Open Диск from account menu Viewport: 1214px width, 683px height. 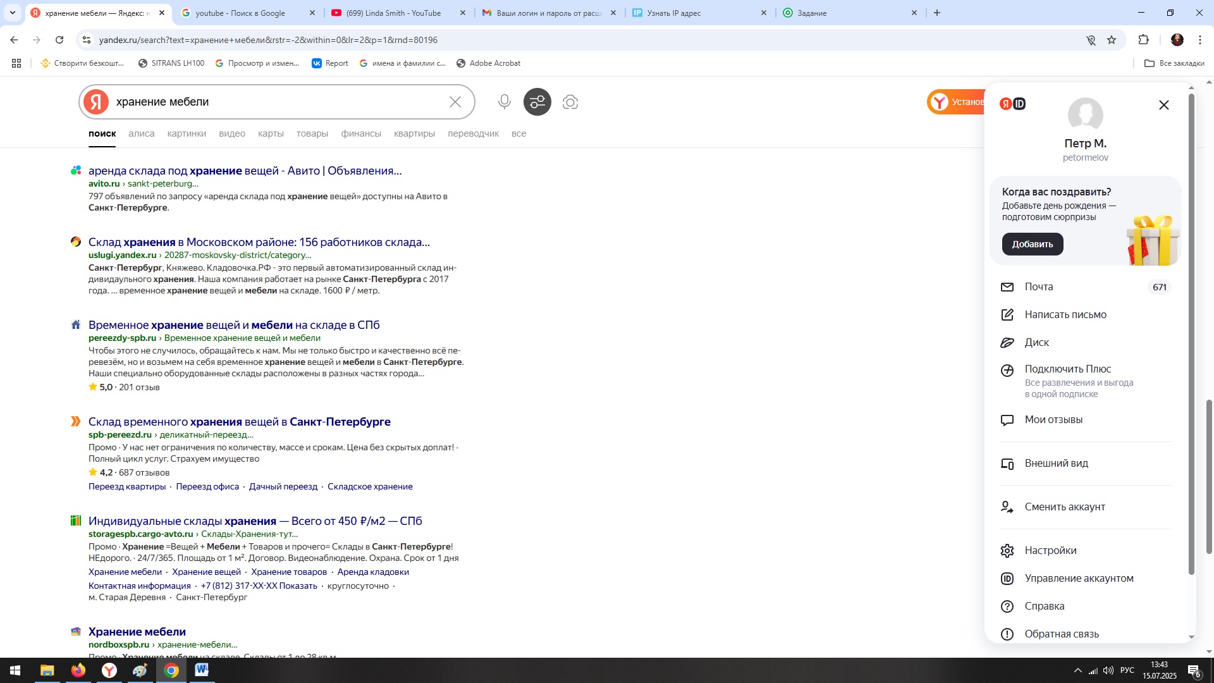[x=1086, y=343]
